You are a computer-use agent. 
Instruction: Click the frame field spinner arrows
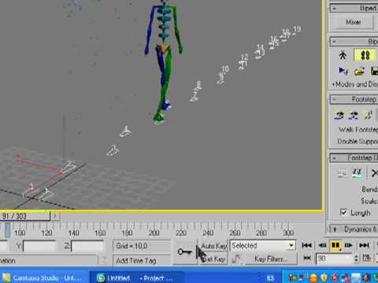pos(356,259)
